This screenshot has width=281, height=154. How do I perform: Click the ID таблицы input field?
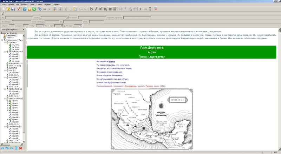[x=21, y=22]
